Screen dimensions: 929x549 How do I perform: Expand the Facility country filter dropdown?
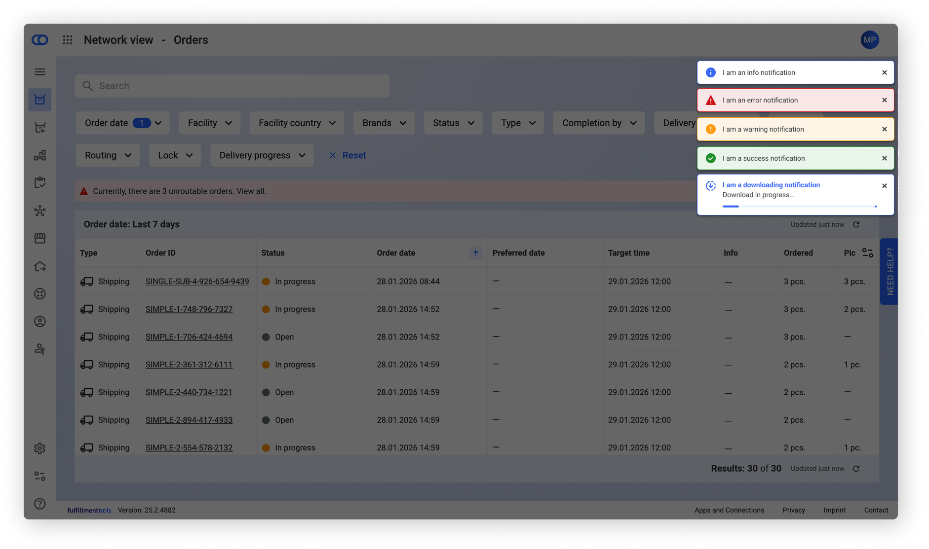297,123
